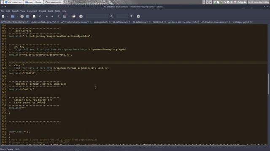This screenshot has width=270, height=151.
Task: Switch to AP-Weather-Orange.conkyrc tab
Action: click(75, 22)
